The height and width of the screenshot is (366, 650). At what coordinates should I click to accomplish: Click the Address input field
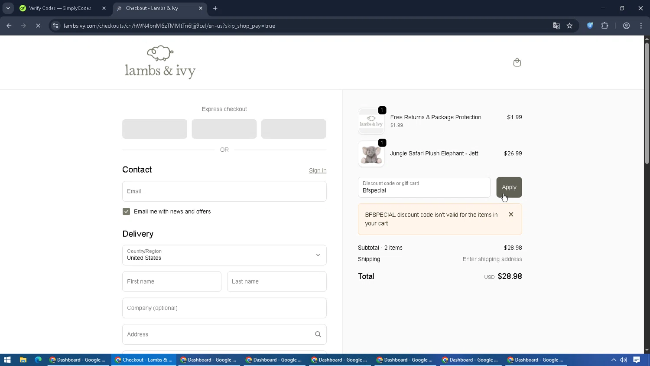coord(224,334)
